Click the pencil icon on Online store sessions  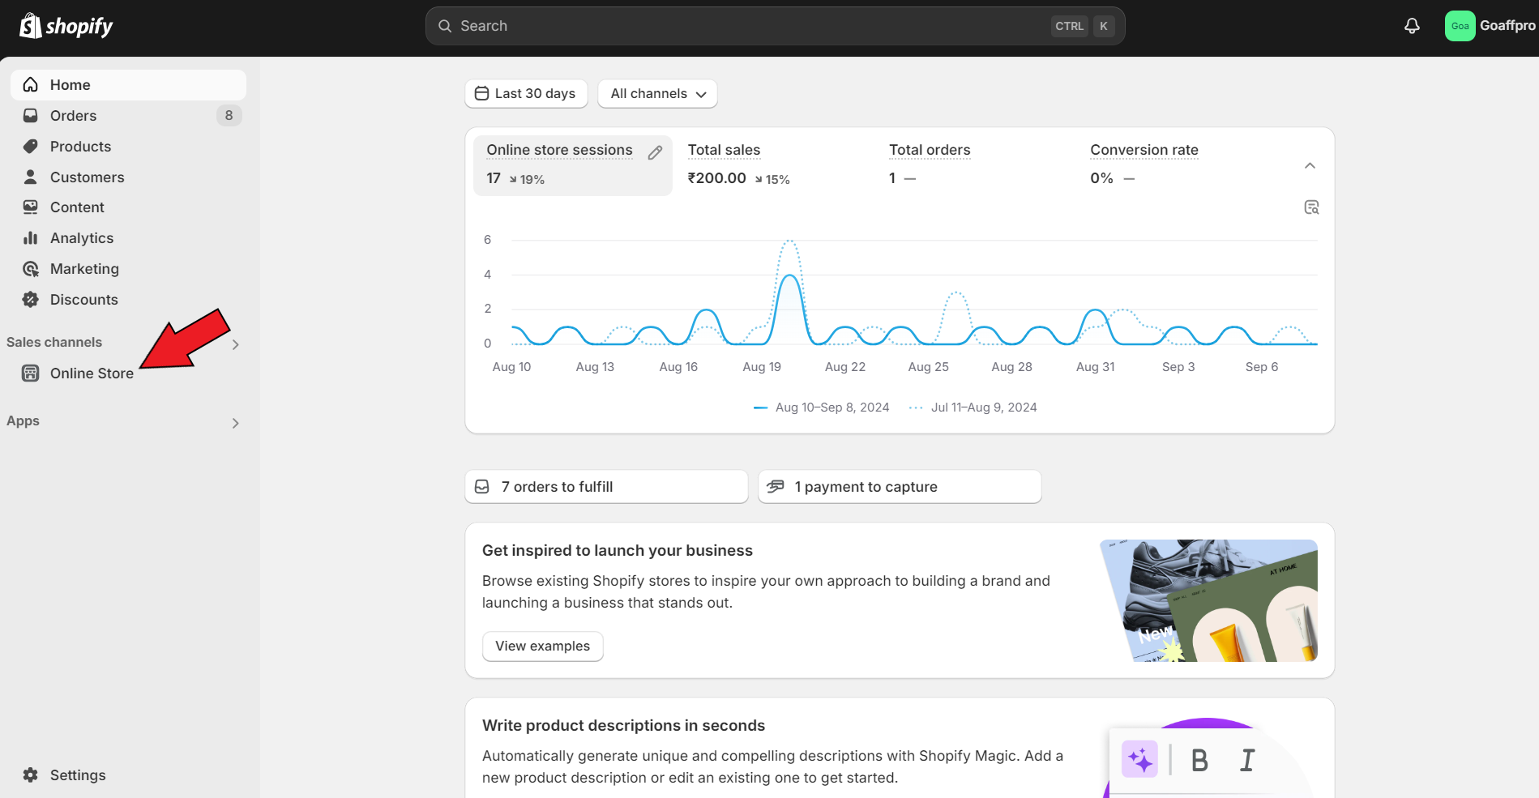click(x=655, y=152)
